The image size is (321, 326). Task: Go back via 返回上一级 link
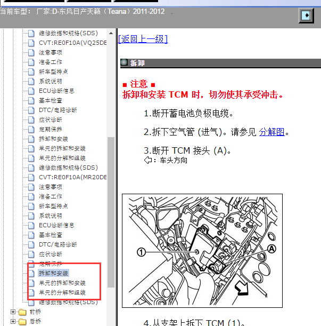point(143,39)
